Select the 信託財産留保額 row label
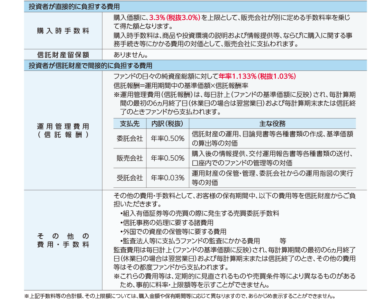This screenshot has width=391, height=299. pos(63,55)
